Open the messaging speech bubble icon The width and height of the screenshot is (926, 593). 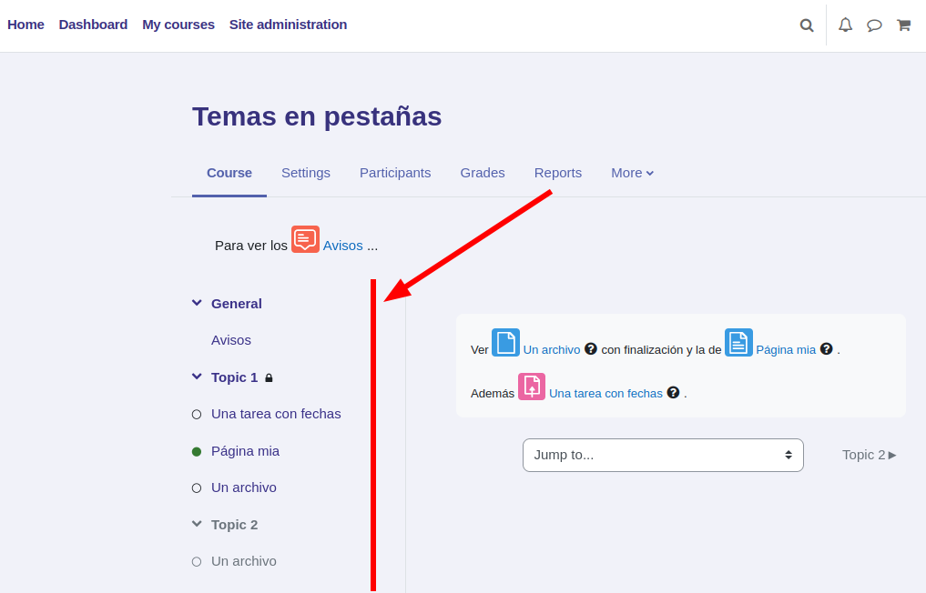(x=874, y=25)
